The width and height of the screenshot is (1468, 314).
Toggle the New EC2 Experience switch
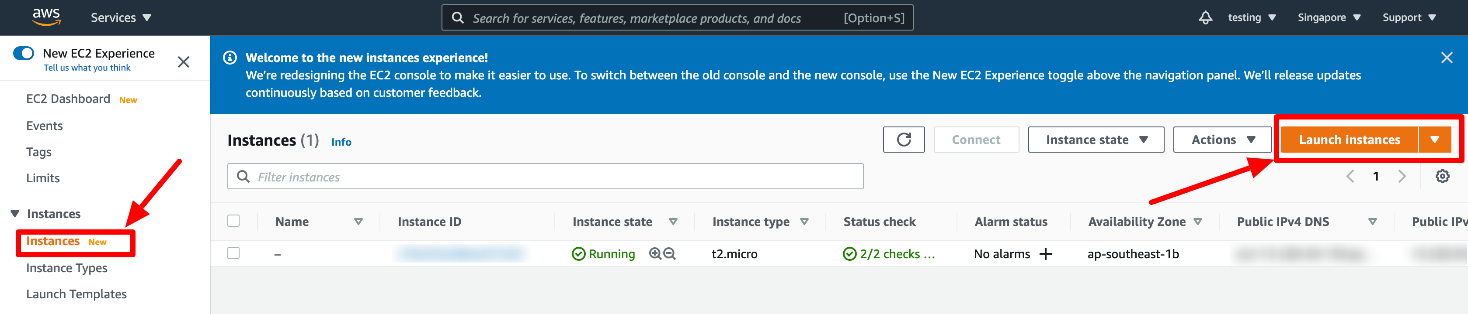point(24,54)
